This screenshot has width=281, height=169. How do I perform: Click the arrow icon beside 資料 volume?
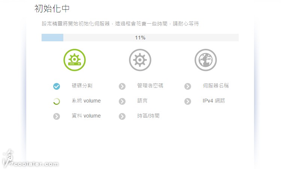57,116
